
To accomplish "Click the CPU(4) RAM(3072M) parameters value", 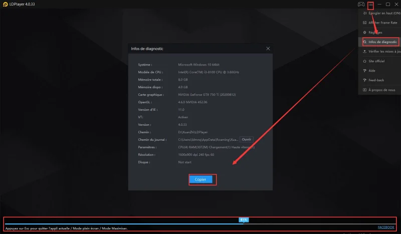I will tap(217, 147).
